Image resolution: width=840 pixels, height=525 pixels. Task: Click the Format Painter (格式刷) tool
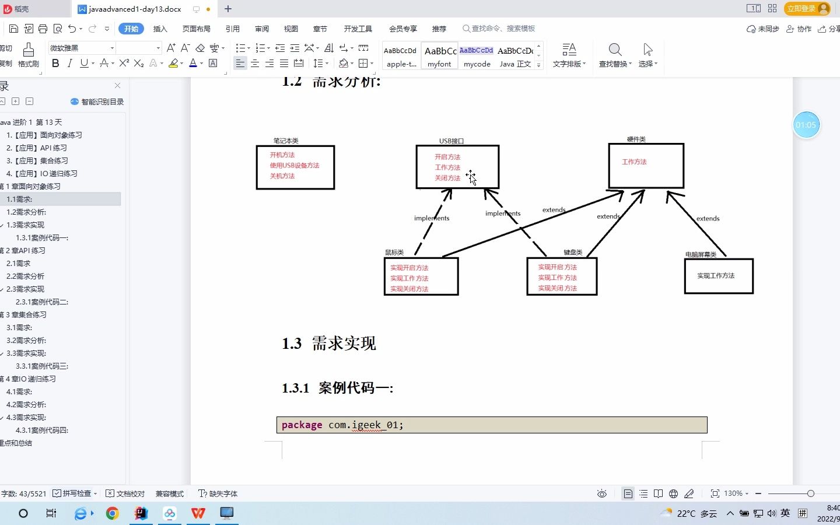coord(28,55)
